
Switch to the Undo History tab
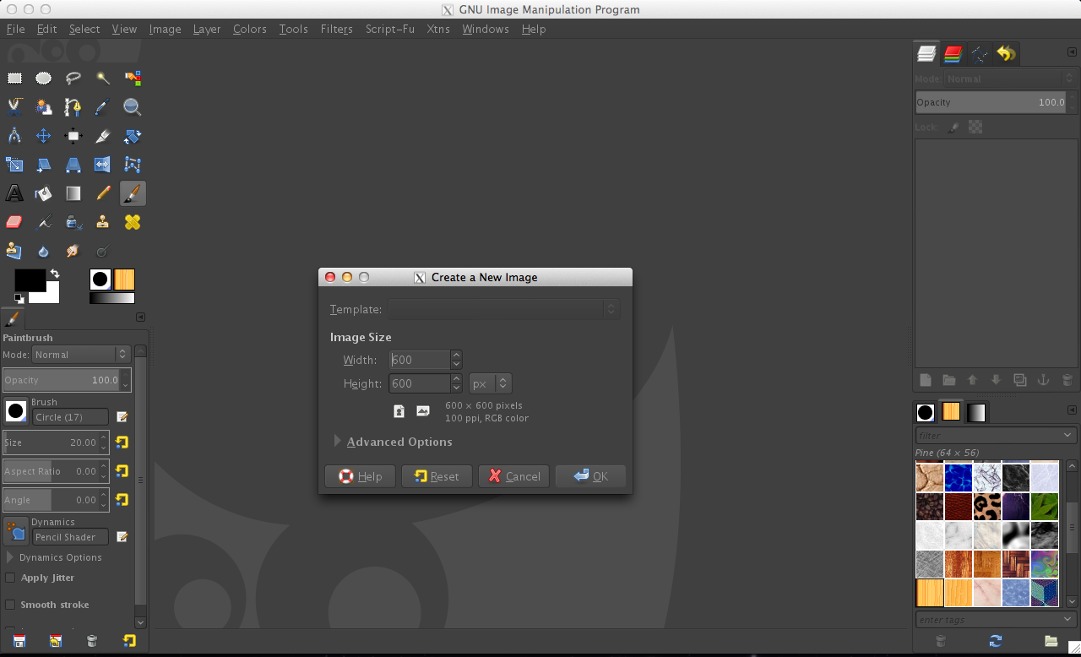[x=1005, y=54]
